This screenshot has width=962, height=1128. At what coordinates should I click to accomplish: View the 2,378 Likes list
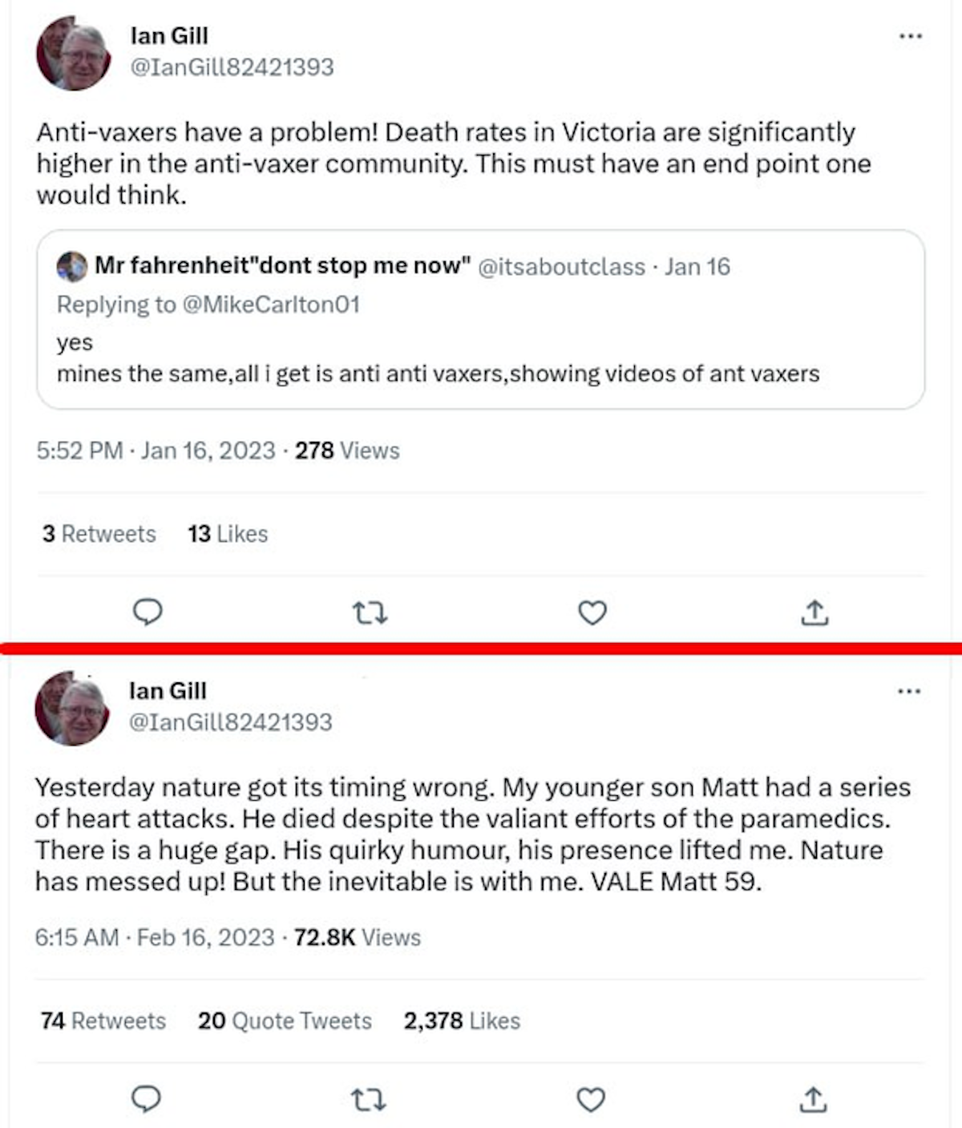pos(462,1021)
